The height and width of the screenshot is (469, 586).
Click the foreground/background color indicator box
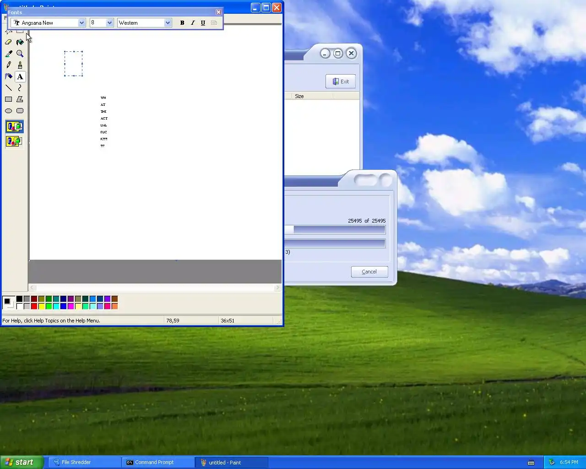pyautogui.click(x=8, y=303)
